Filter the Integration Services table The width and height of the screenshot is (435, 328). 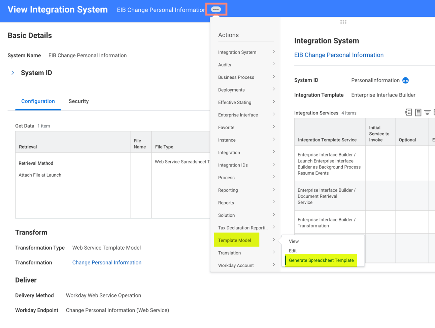click(x=427, y=113)
